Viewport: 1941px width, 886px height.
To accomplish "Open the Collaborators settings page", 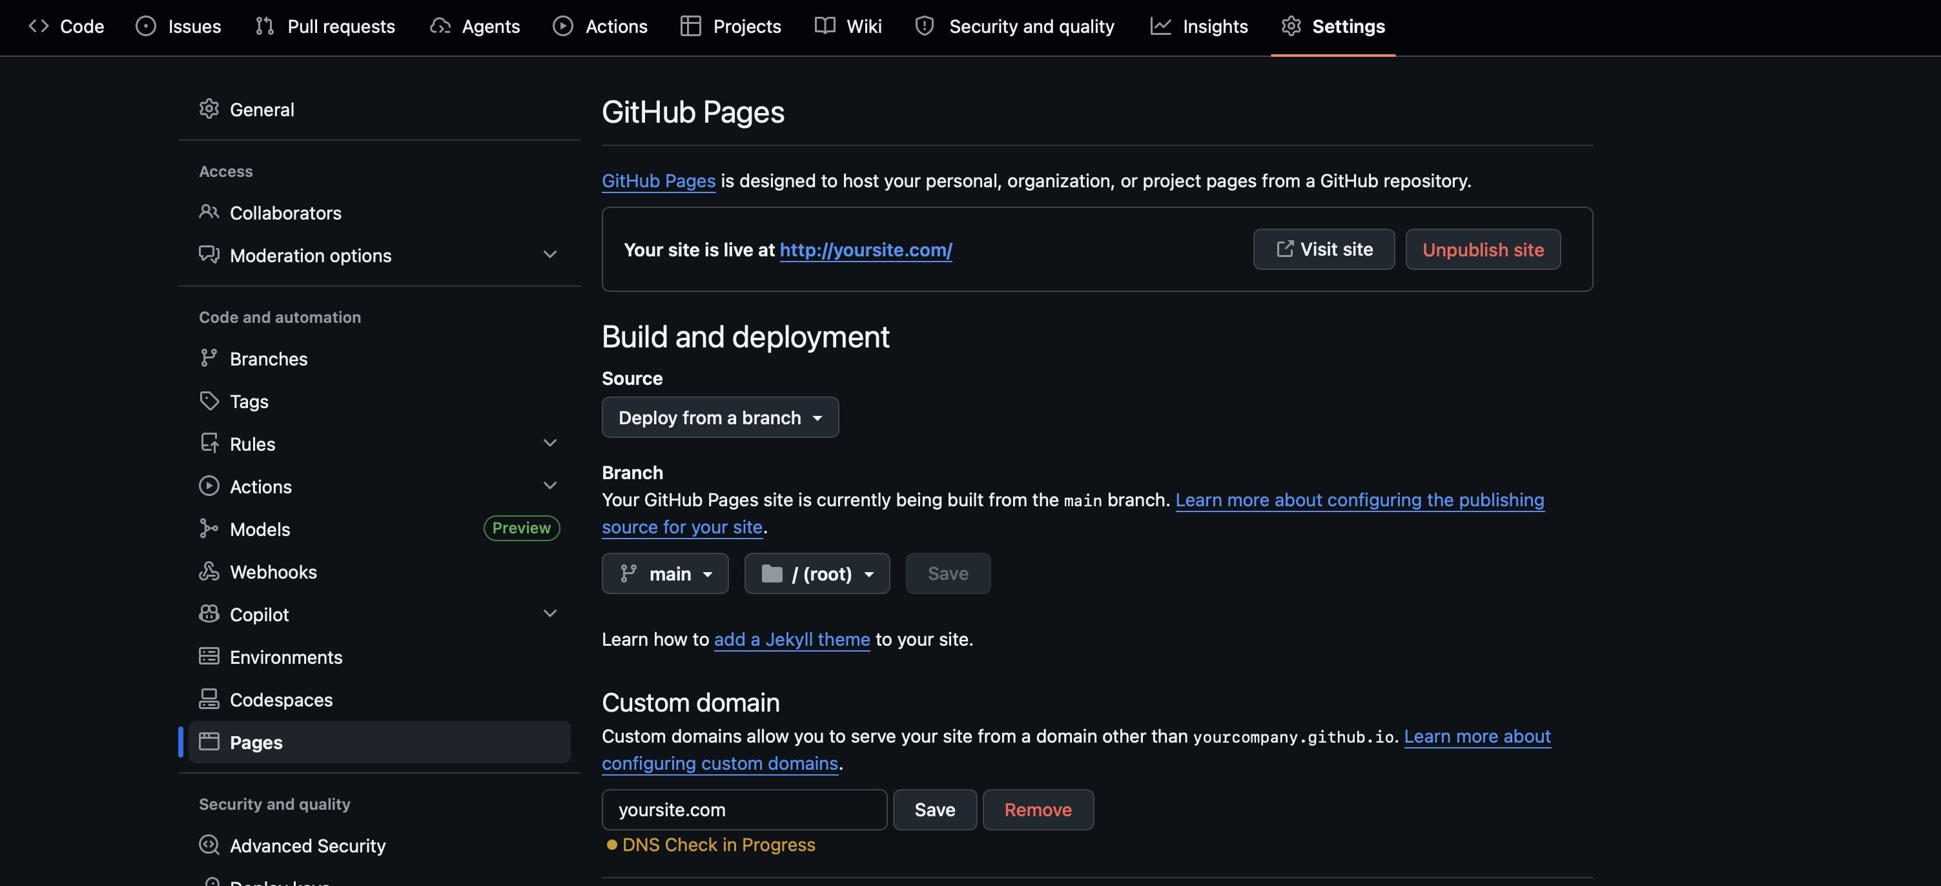I will [380, 212].
